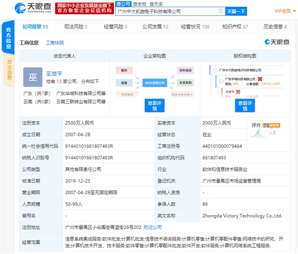The height and width of the screenshot is (254, 298).
Task: Click the +3 score badge
Action: pos(272,133)
